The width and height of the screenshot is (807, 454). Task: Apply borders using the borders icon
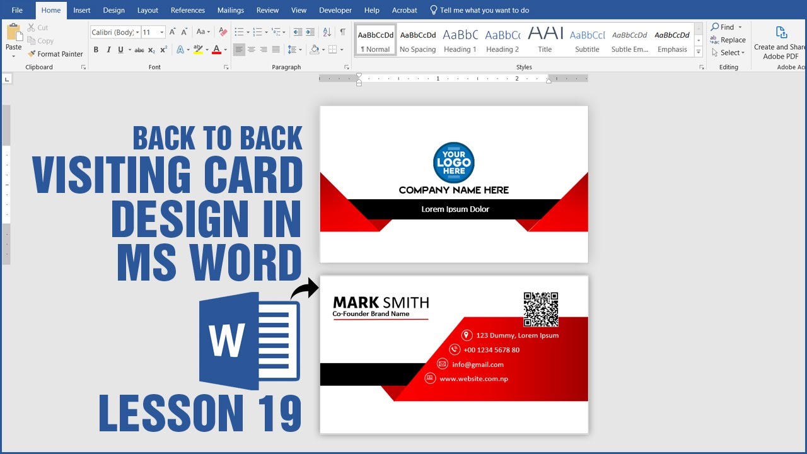point(333,50)
